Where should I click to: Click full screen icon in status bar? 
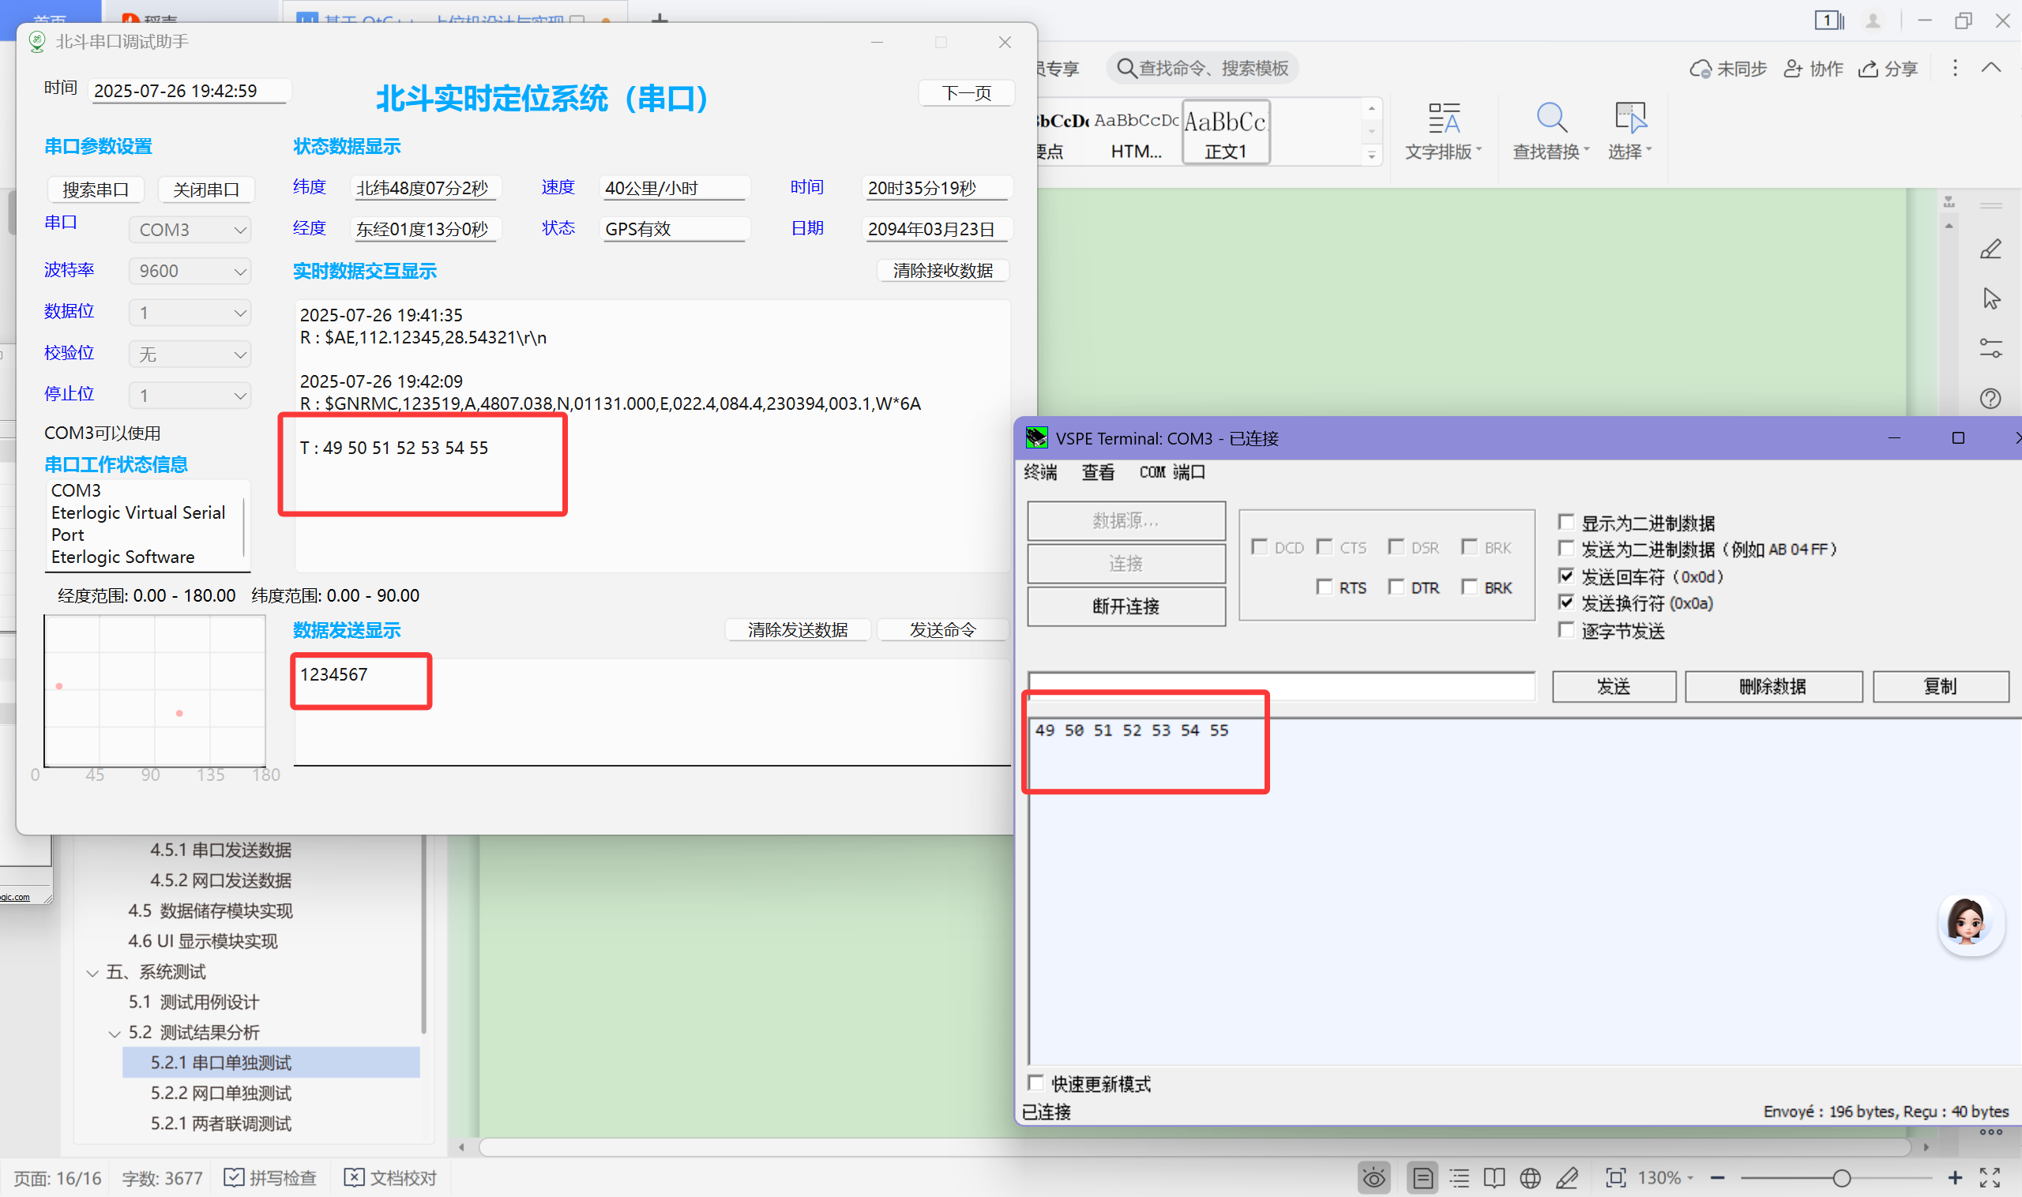click(x=1989, y=1179)
